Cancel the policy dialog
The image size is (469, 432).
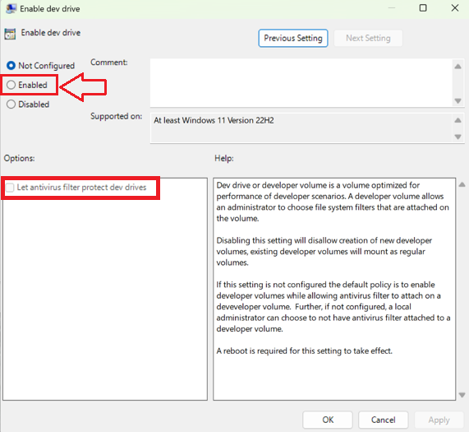coord(383,420)
